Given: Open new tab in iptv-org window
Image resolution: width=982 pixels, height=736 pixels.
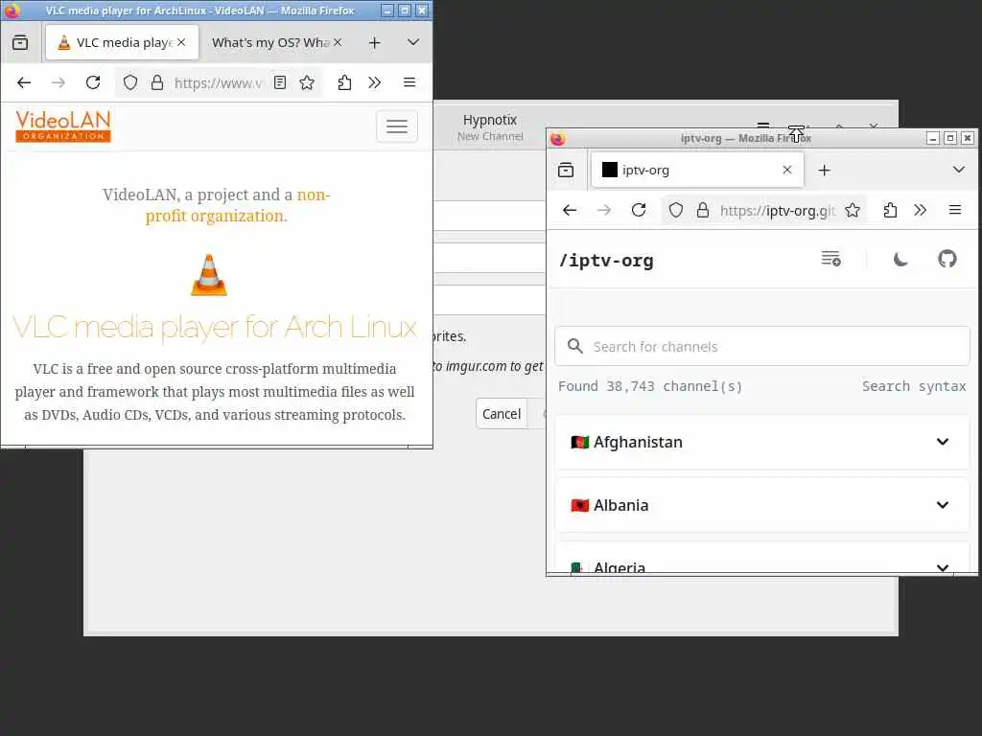Looking at the screenshot, I should [824, 171].
